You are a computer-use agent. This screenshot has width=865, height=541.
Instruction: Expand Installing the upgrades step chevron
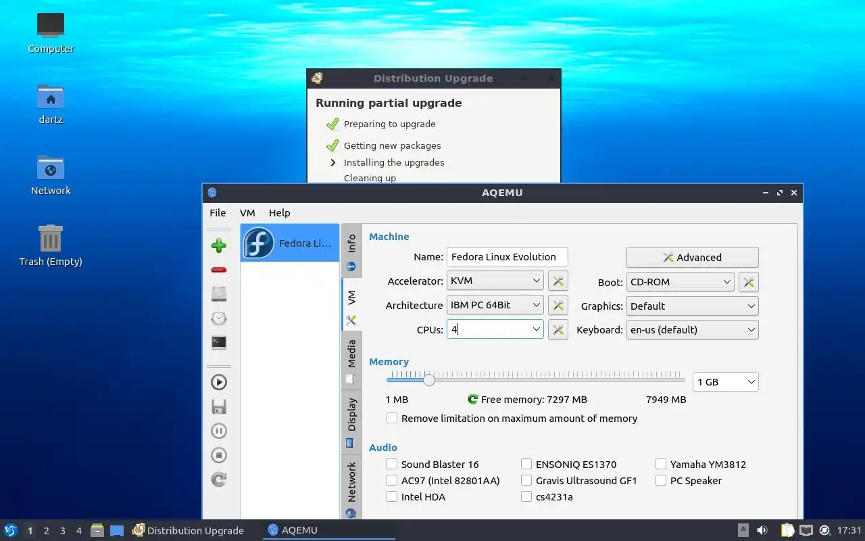point(332,162)
